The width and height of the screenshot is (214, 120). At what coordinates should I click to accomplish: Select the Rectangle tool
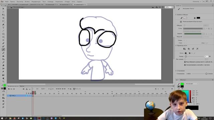click(x=3, y=34)
